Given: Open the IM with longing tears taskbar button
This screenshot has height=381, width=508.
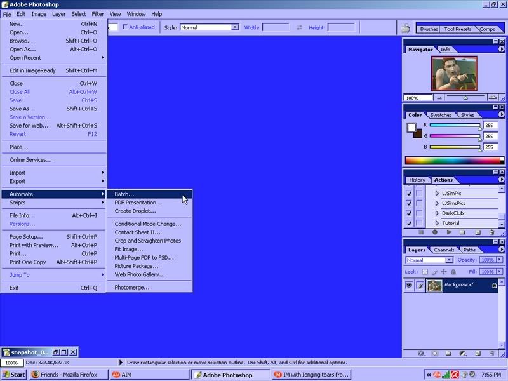Looking at the screenshot, I should [311, 375].
